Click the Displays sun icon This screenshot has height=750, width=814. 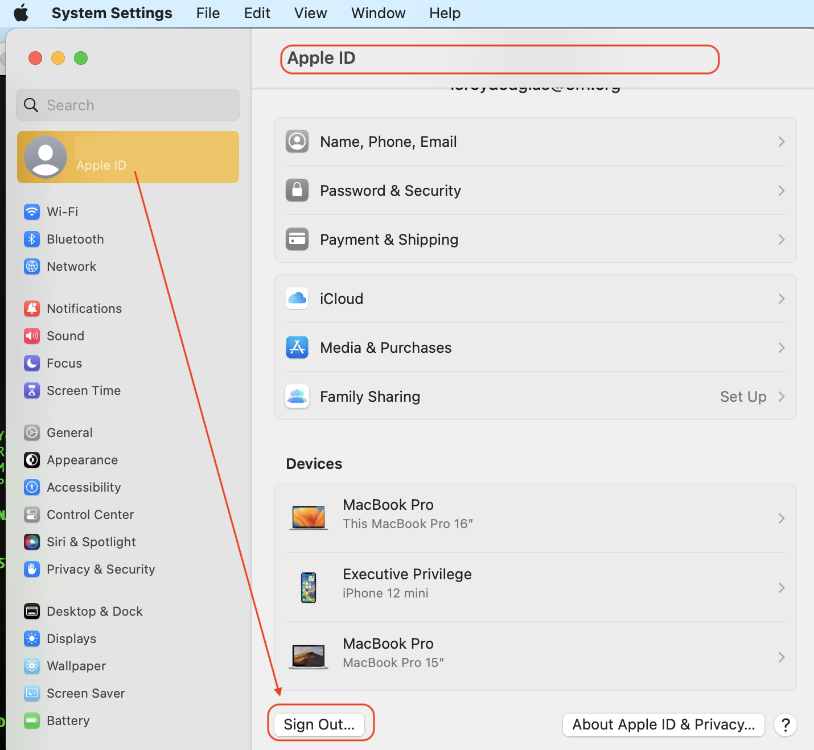[x=32, y=638]
